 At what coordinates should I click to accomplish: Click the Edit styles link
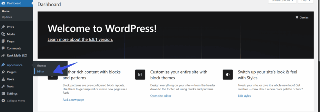tap(244, 96)
